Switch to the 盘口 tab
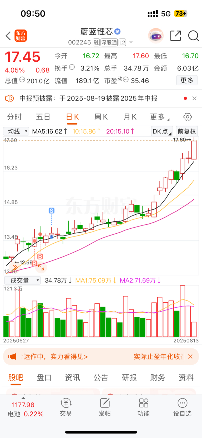202x438 pixels. click(x=44, y=377)
